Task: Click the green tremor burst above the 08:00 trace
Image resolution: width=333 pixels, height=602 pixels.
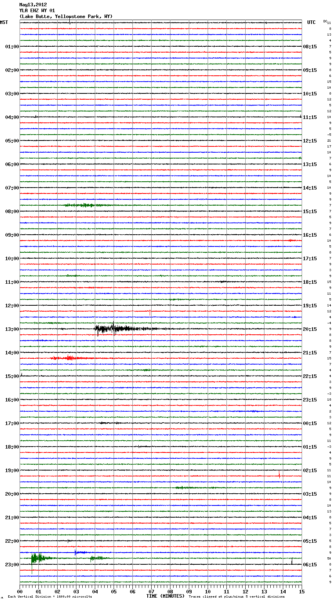Action: 88,205
